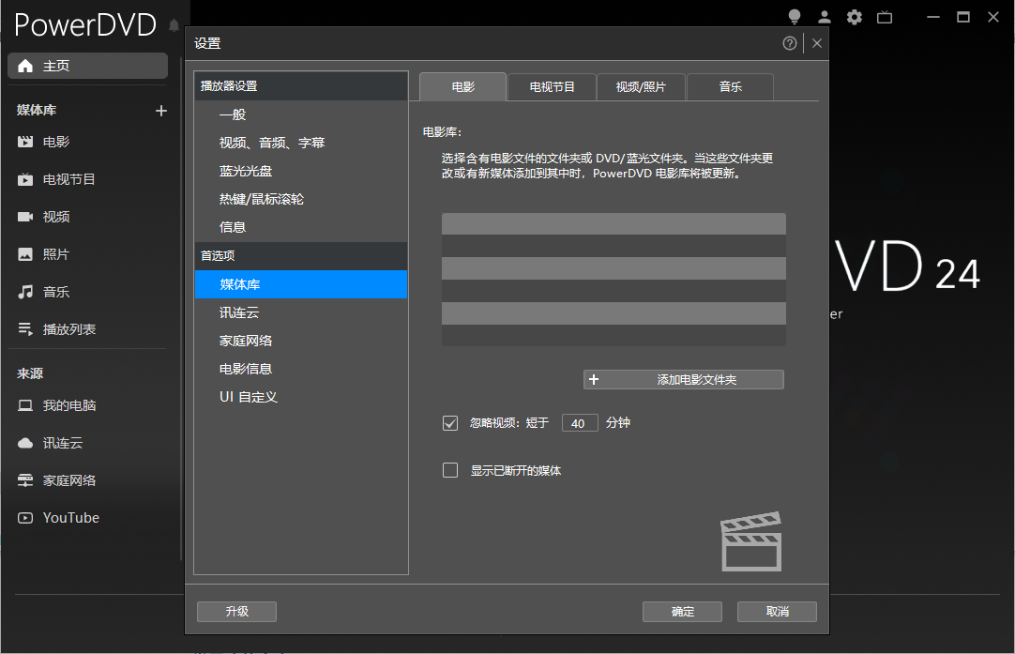Open the user account icon in title bar
Screen dimensions: 1015x654
click(x=824, y=18)
